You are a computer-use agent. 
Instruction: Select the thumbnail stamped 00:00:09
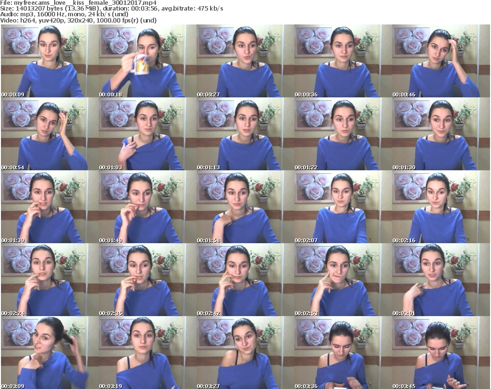point(50,61)
